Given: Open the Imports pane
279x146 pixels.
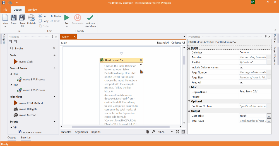Looking at the screenshot, I should (x=96, y=132).
